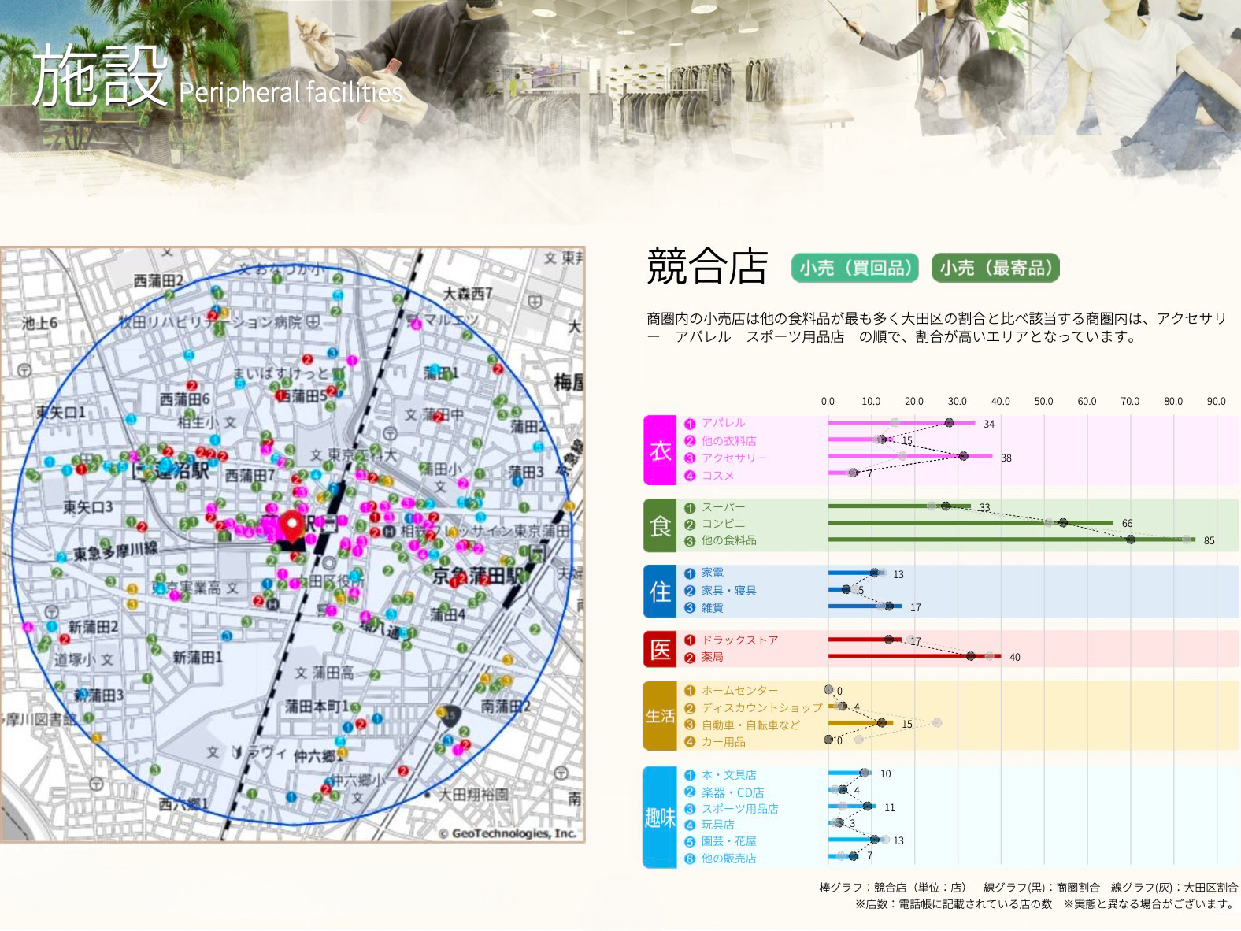Select the green 食 category badge

pyautogui.click(x=660, y=525)
